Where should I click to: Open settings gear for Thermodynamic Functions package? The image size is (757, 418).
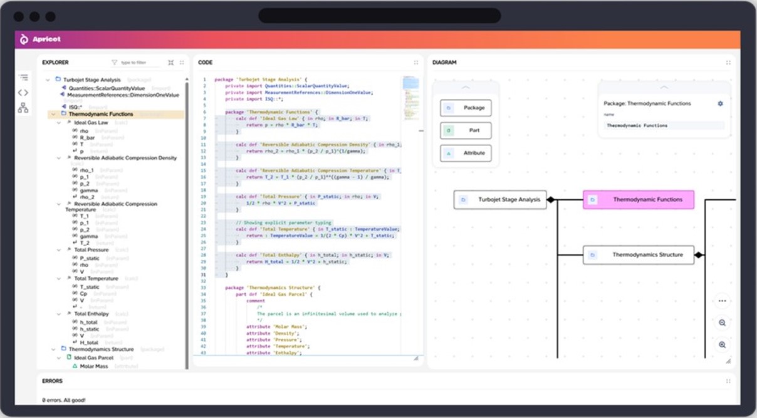pos(720,103)
